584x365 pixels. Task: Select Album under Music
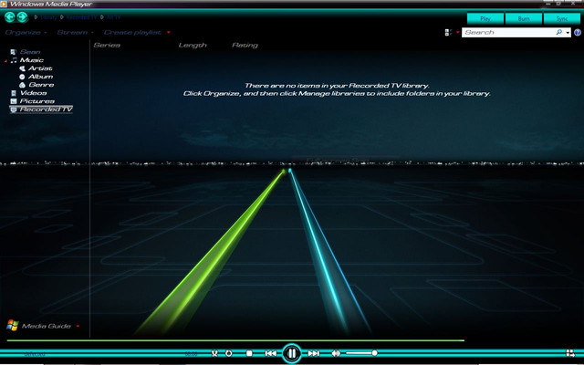(40, 77)
